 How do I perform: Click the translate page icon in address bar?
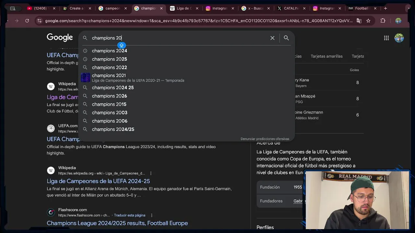point(359,21)
